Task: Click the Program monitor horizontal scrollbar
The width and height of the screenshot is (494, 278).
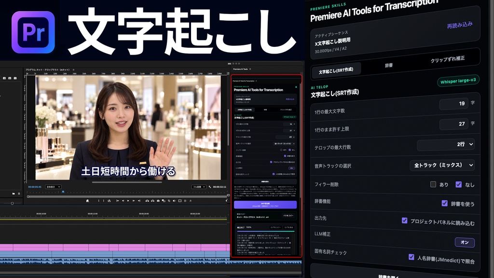Action: tap(127, 182)
